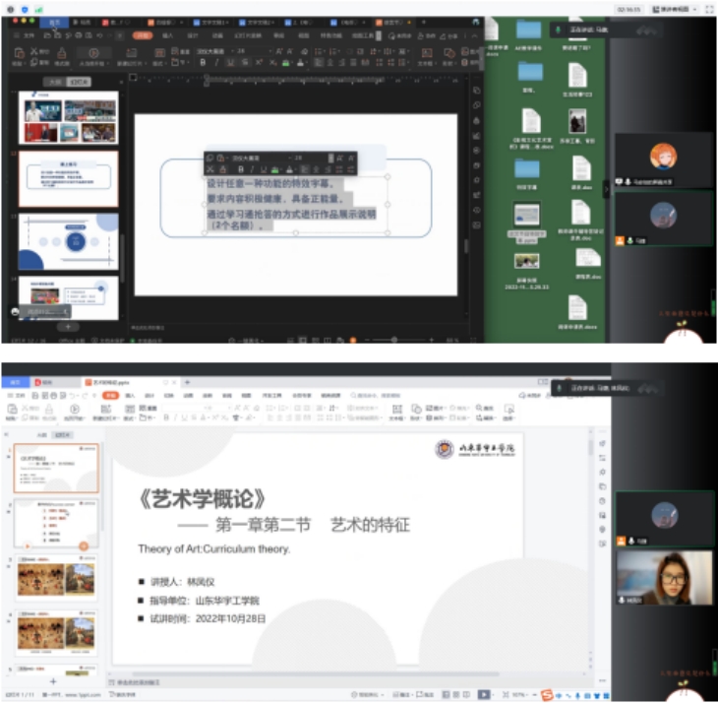Screen dimensions: 718x703
Task: Adjust the zoom slider in the dark window's status bar
Action: click(x=393, y=340)
